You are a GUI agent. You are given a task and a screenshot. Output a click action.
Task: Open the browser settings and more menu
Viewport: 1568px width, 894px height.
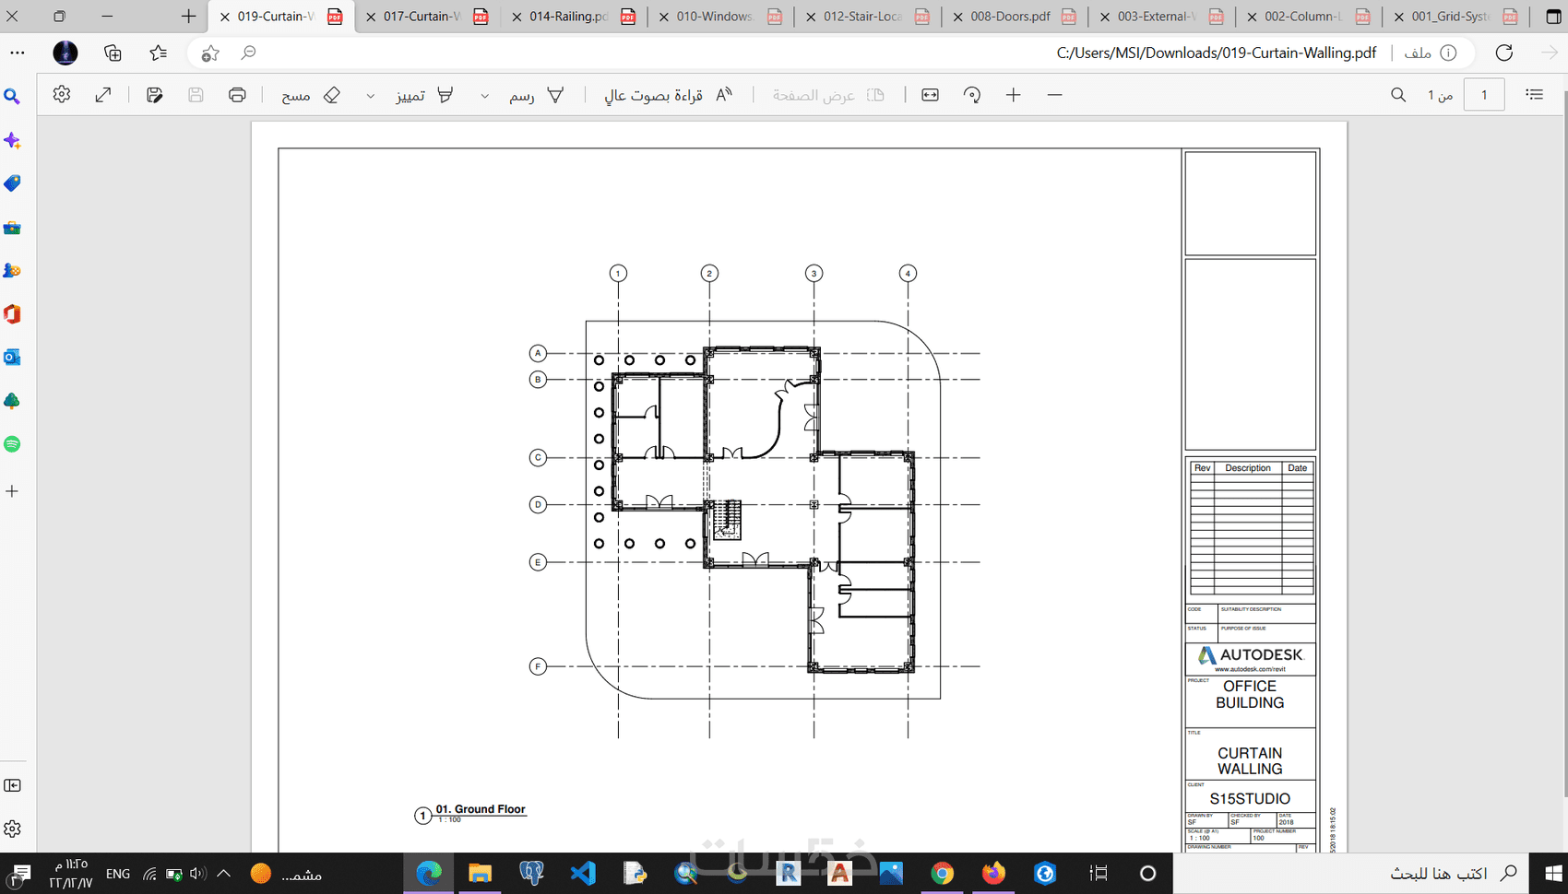[x=18, y=53]
